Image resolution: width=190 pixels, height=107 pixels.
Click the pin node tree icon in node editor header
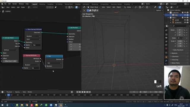click(56, 7)
